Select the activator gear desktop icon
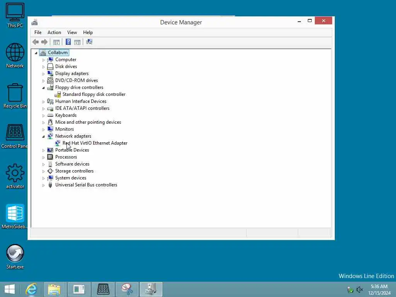Viewport: 396px width, 297px height. pos(15,176)
